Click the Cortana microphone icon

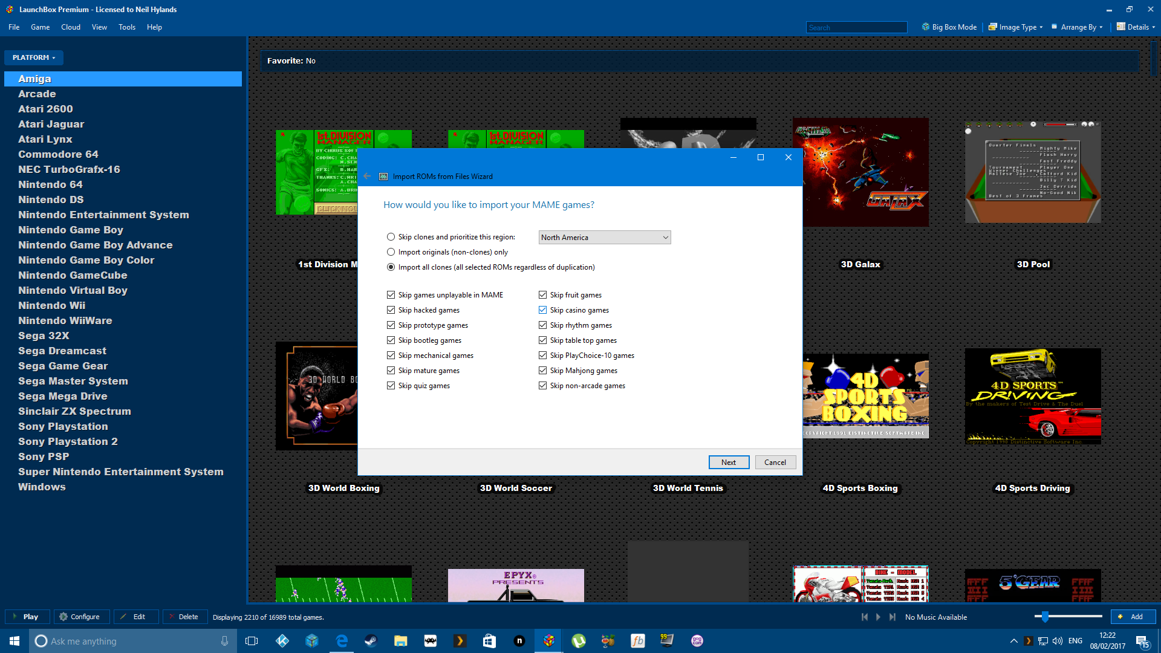(x=224, y=641)
